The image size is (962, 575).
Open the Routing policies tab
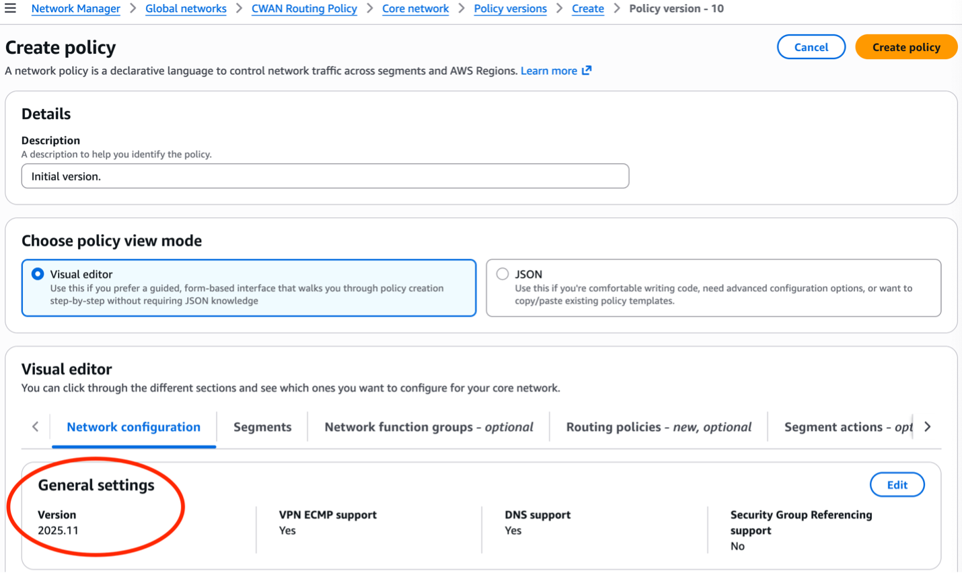(x=657, y=426)
